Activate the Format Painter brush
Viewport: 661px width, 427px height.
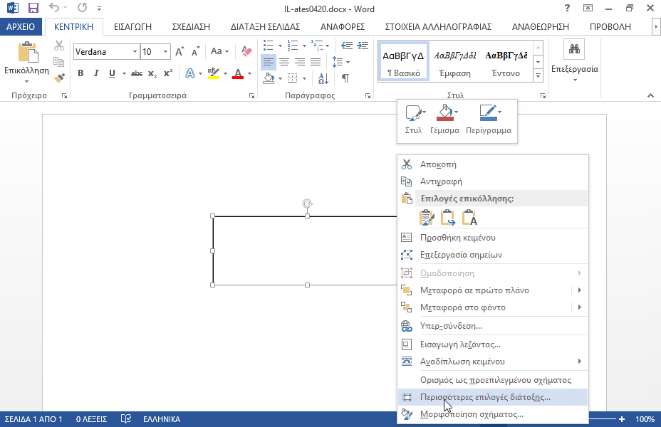[59, 78]
